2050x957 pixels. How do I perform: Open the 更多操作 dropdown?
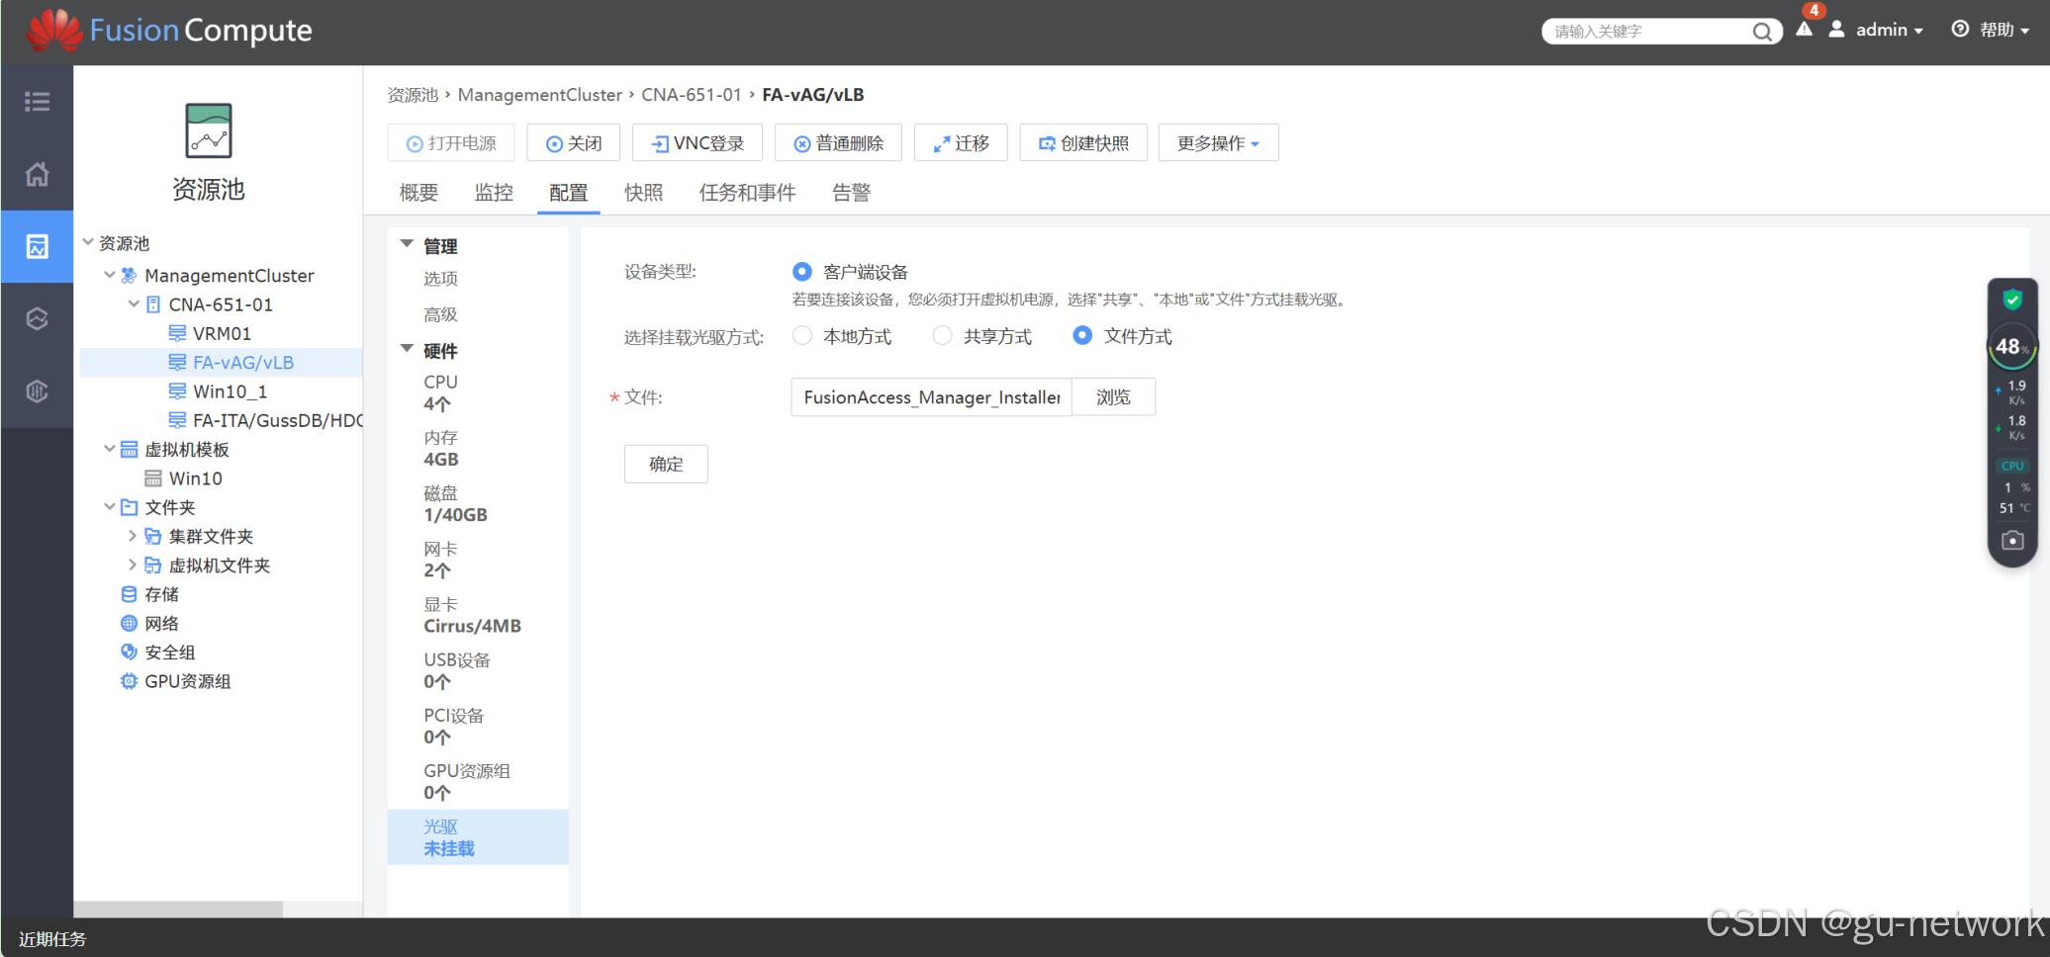[1218, 143]
